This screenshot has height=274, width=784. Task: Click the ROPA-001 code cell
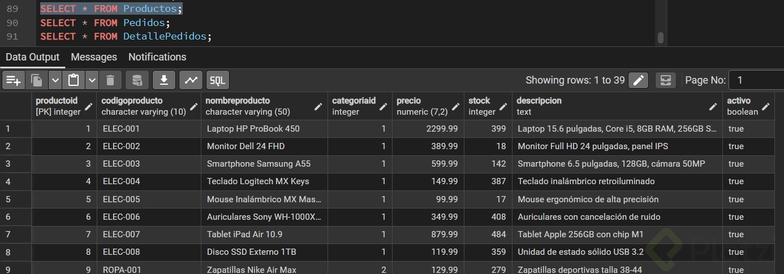coord(149,269)
